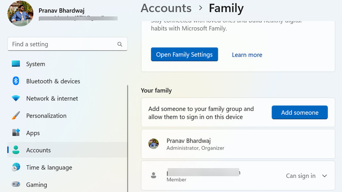The image size is (342, 192).
Task: Click the Time & language clock icon
Action: point(16,167)
